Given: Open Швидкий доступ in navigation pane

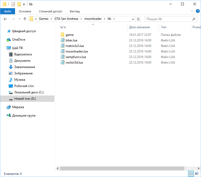Looking at the screenshot, I should 24,31.
